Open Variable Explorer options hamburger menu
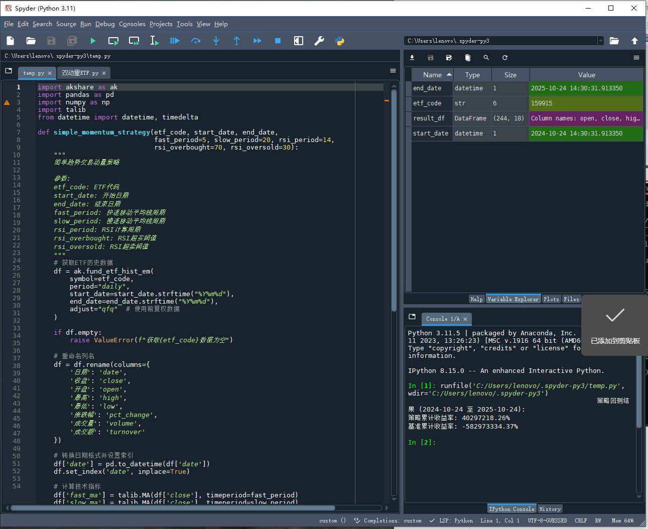 (636, 58)
